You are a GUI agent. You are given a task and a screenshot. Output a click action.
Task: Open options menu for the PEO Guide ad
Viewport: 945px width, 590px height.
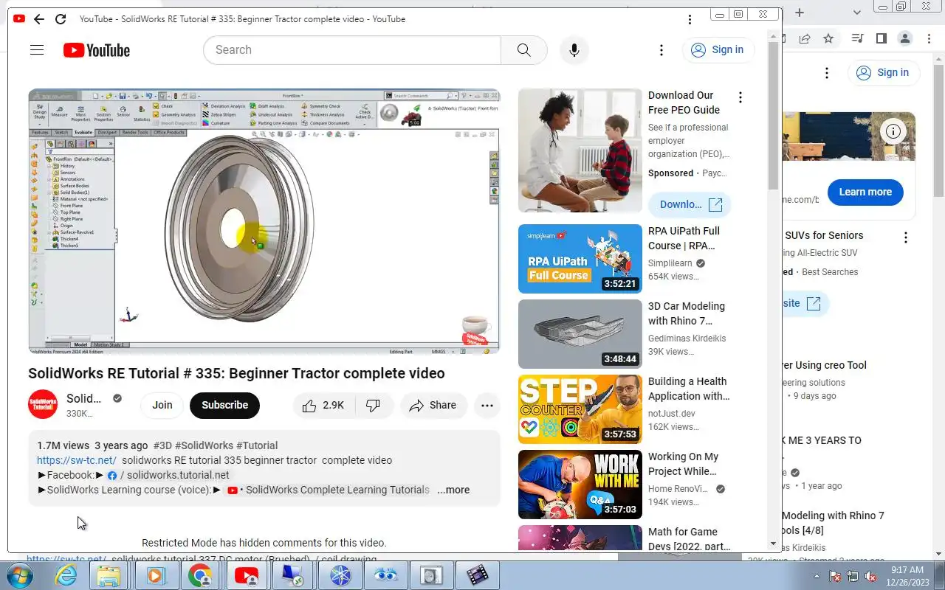tap(740, 97)
